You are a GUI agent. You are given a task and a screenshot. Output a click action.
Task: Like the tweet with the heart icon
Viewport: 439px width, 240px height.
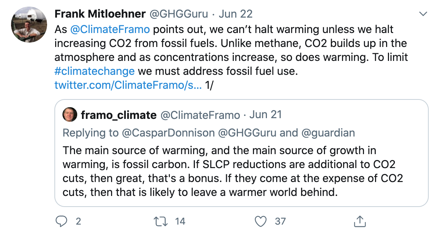pyautogui.click(x=260, y=221)
